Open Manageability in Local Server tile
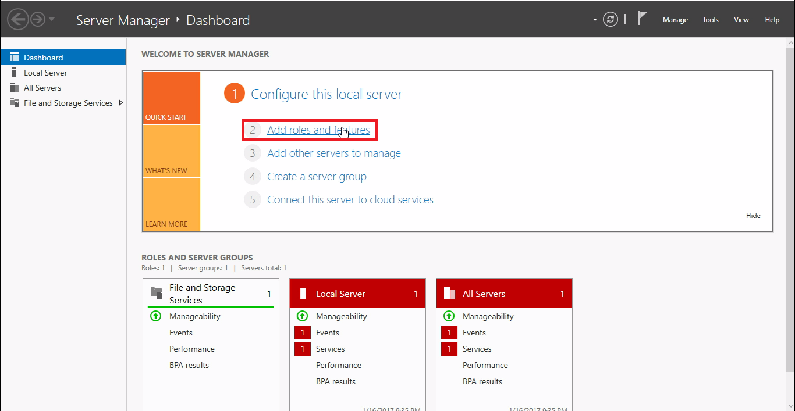 tap(342, 316)
